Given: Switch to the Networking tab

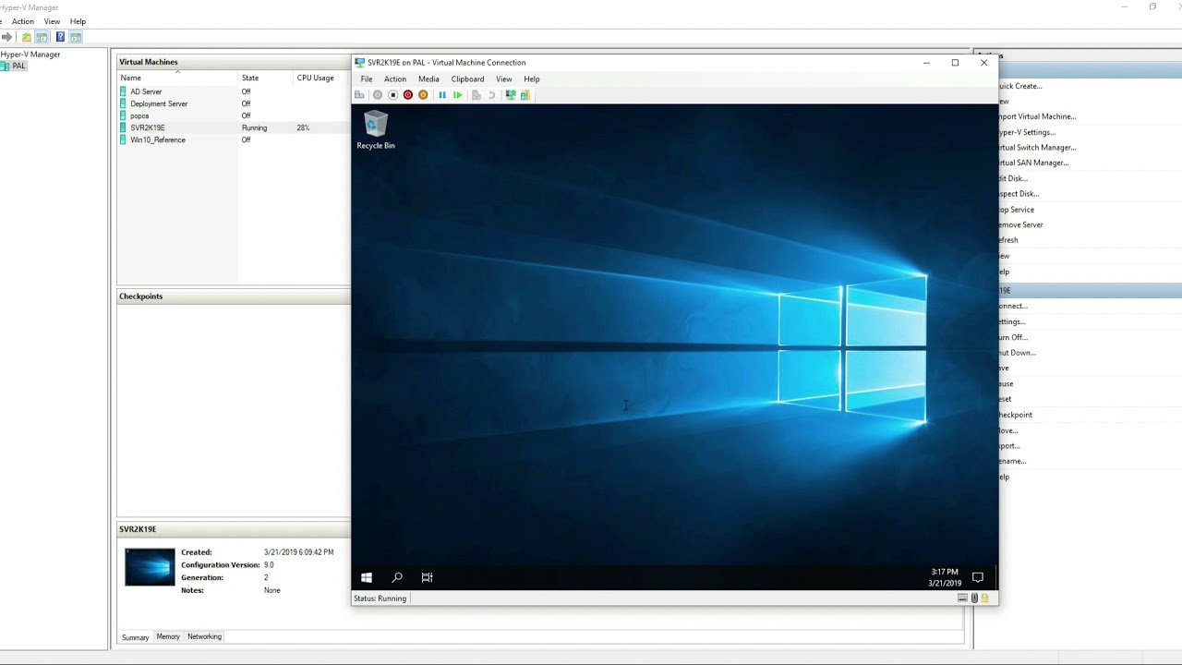Looking at the screenshot, I should point(204,636).
